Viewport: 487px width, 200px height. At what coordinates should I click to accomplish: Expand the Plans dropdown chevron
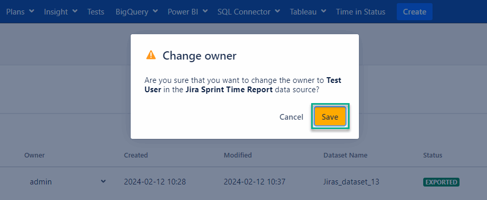point(31,11)
